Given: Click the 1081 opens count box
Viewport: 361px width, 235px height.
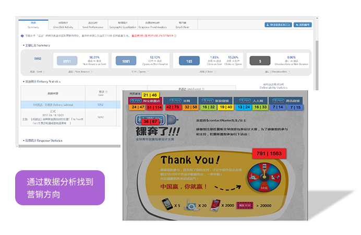Looking at the screenshot, I should [x=126, y=61].
